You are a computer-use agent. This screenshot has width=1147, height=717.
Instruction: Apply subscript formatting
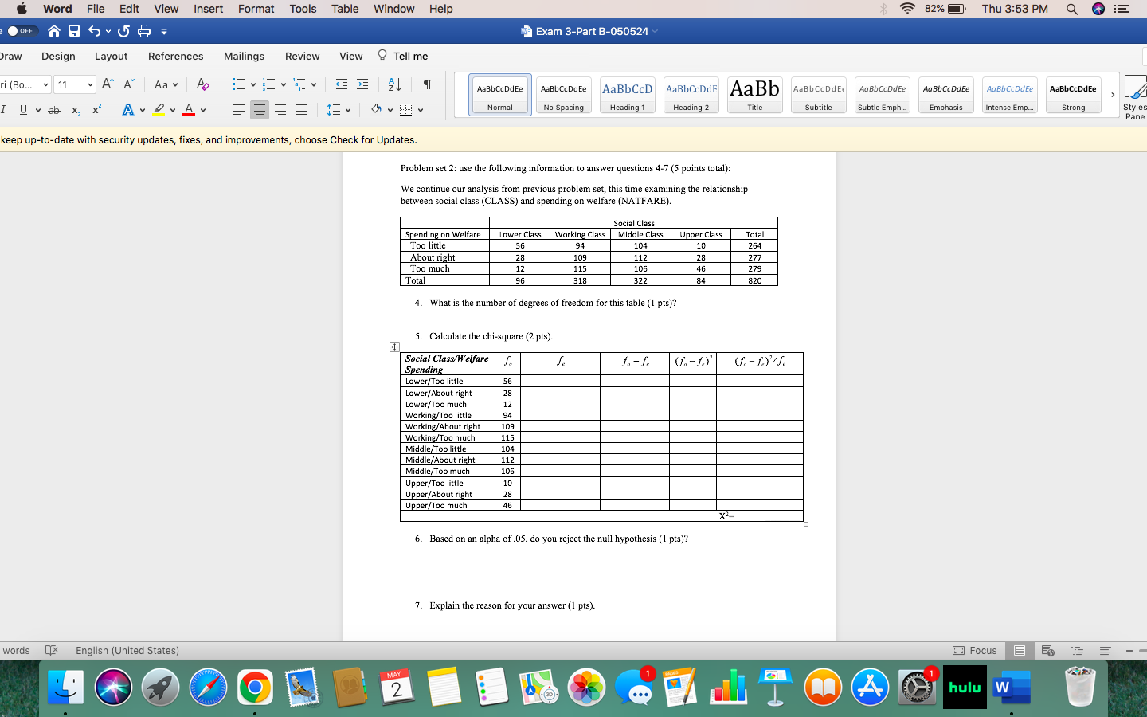pos(77,110)
